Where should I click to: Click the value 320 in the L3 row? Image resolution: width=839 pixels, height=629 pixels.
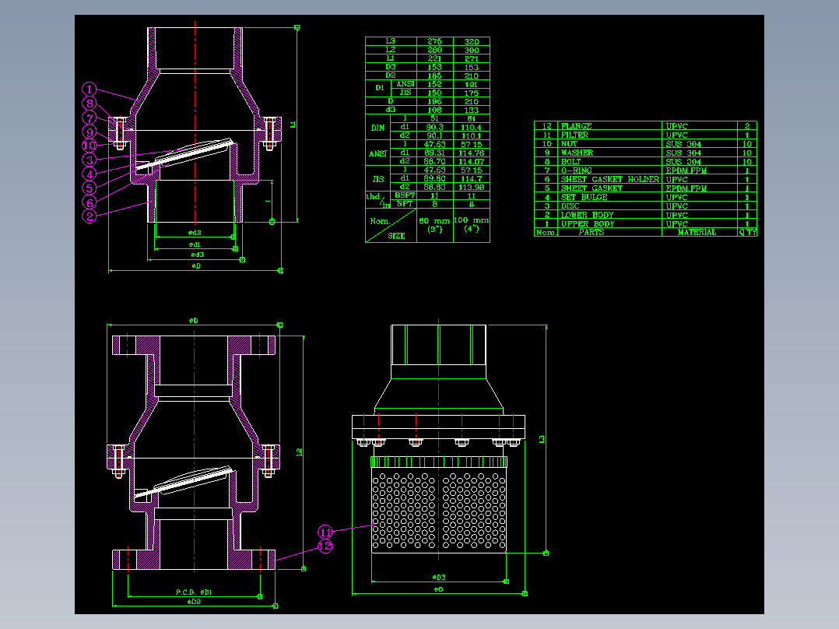(x=472, y=41)
